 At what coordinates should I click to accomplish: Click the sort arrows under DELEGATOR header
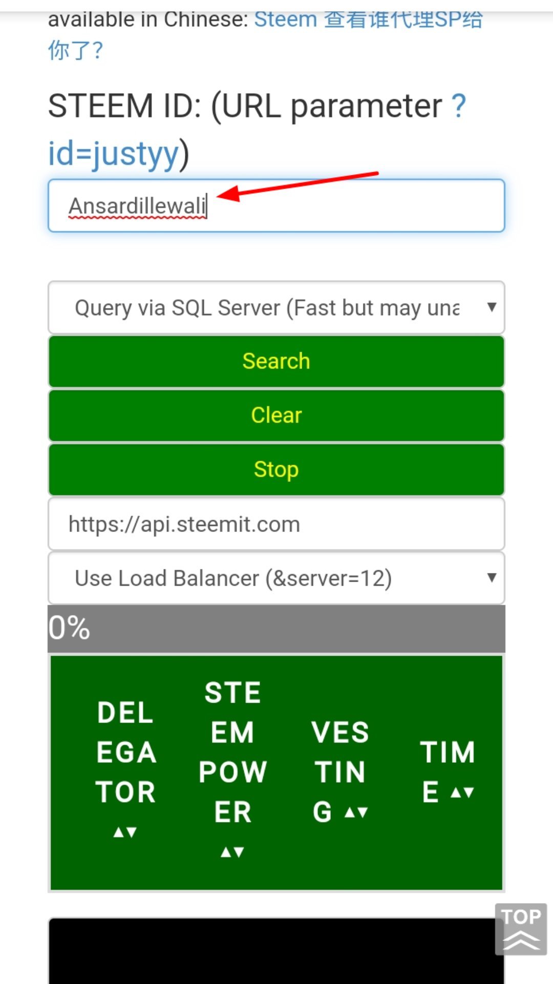(125, 832)
